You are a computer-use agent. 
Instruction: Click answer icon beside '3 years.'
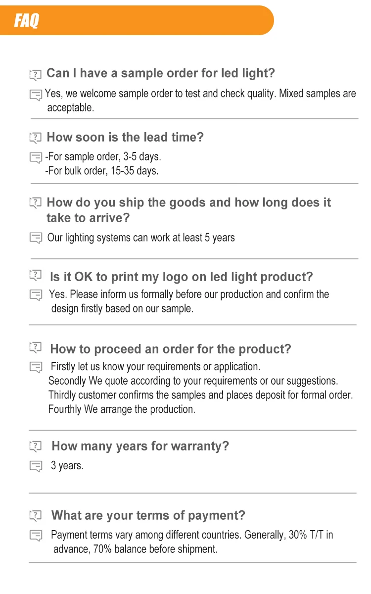click(36, 466)
